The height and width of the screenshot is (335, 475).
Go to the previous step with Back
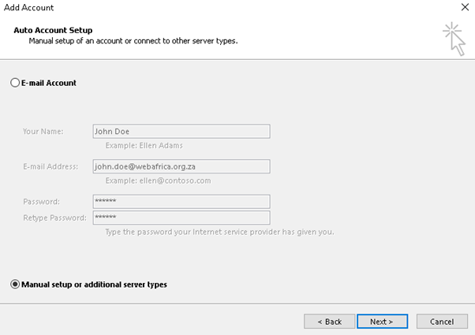click(x=329, y=322)
